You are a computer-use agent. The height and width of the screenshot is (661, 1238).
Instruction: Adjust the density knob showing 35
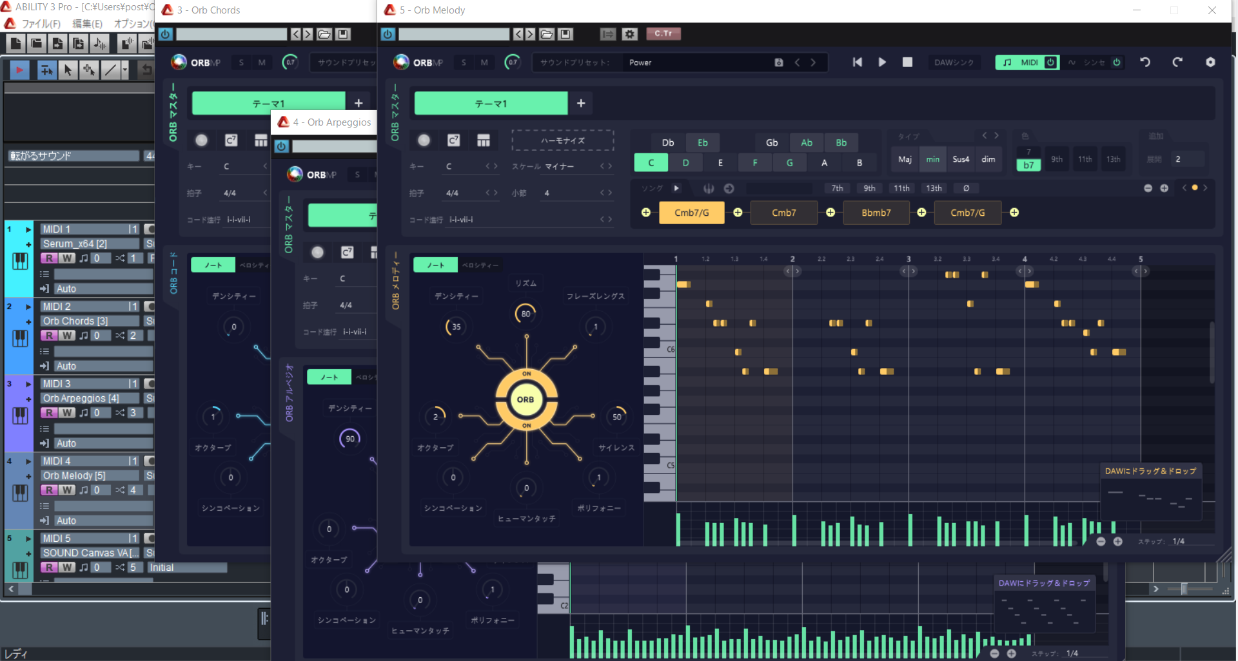[456, 327]
